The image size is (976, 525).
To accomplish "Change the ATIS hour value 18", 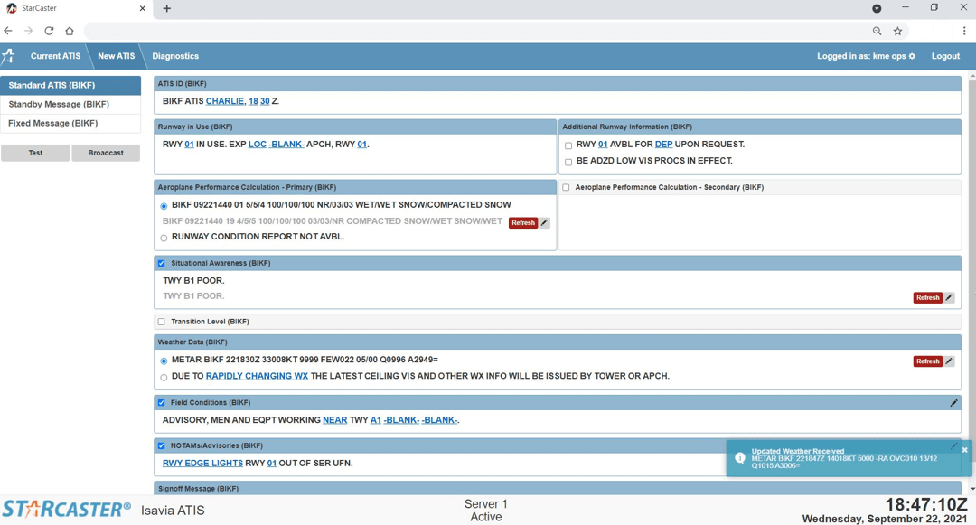I will [253, 101].
